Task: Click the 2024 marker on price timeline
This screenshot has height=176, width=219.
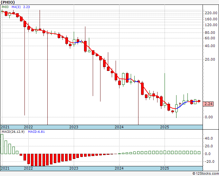Action: [x=119, y=127]
